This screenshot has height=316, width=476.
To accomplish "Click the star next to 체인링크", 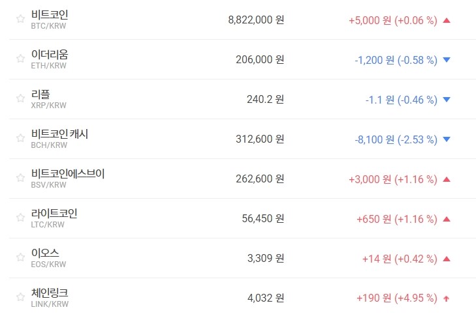I will [20, 298].
